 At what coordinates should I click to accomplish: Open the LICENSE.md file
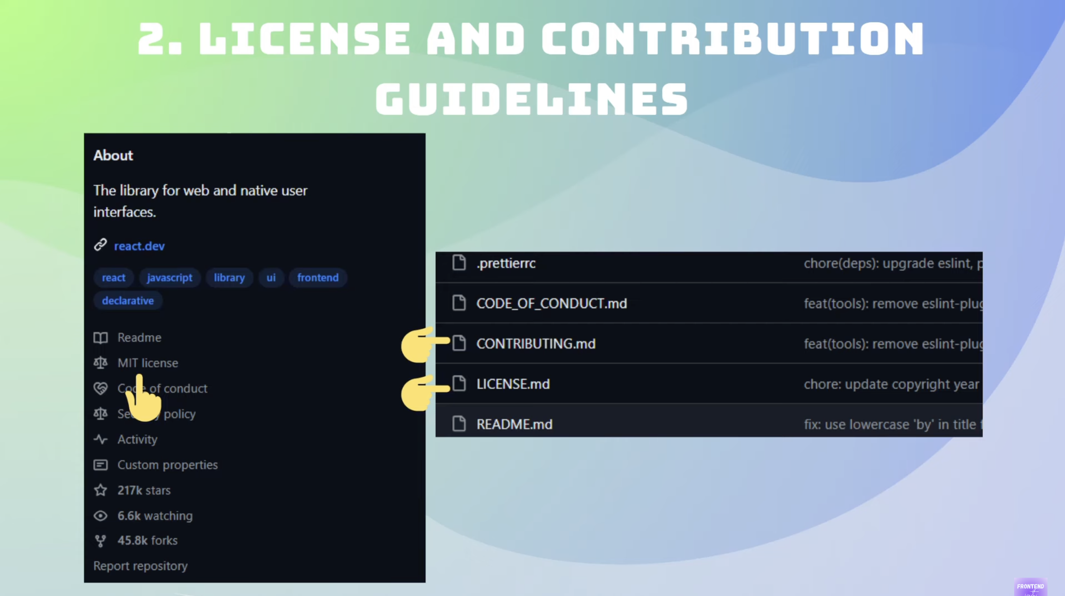click(512, 384)
